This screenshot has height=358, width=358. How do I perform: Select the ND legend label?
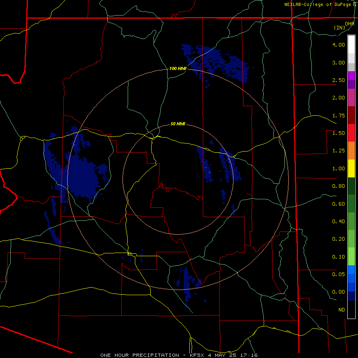click(342, 310)
